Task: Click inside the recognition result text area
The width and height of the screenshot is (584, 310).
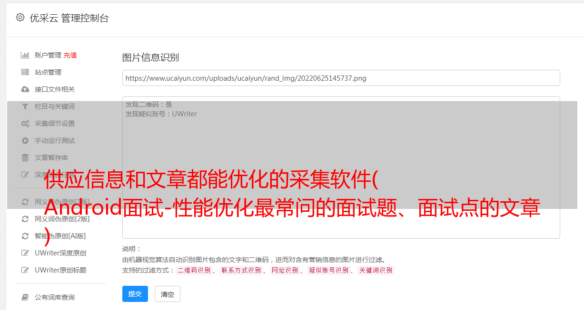Action: coord(341,167)
